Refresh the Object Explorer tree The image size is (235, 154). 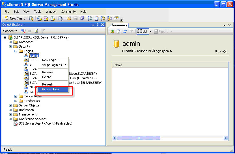36,31
